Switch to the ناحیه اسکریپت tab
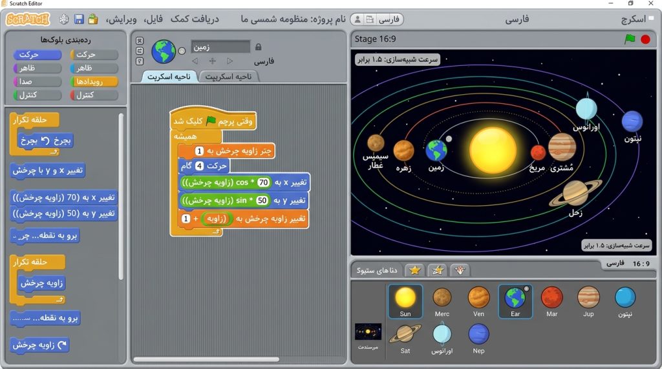The image size is (662, 369). tap(228, 76)
